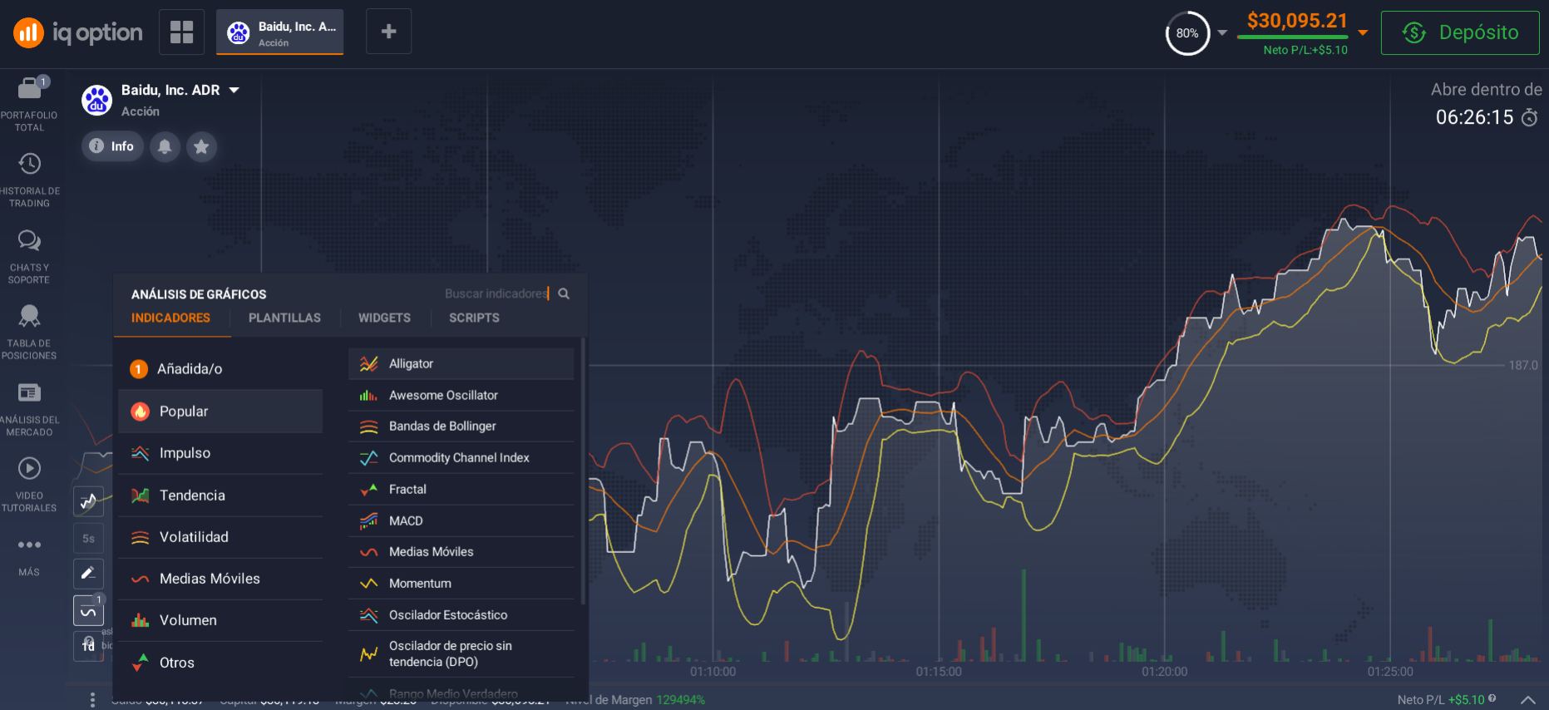The image size is (1549, 710).
Task: Add Medias Móviles from indicator list
Action: coord(461,551)
